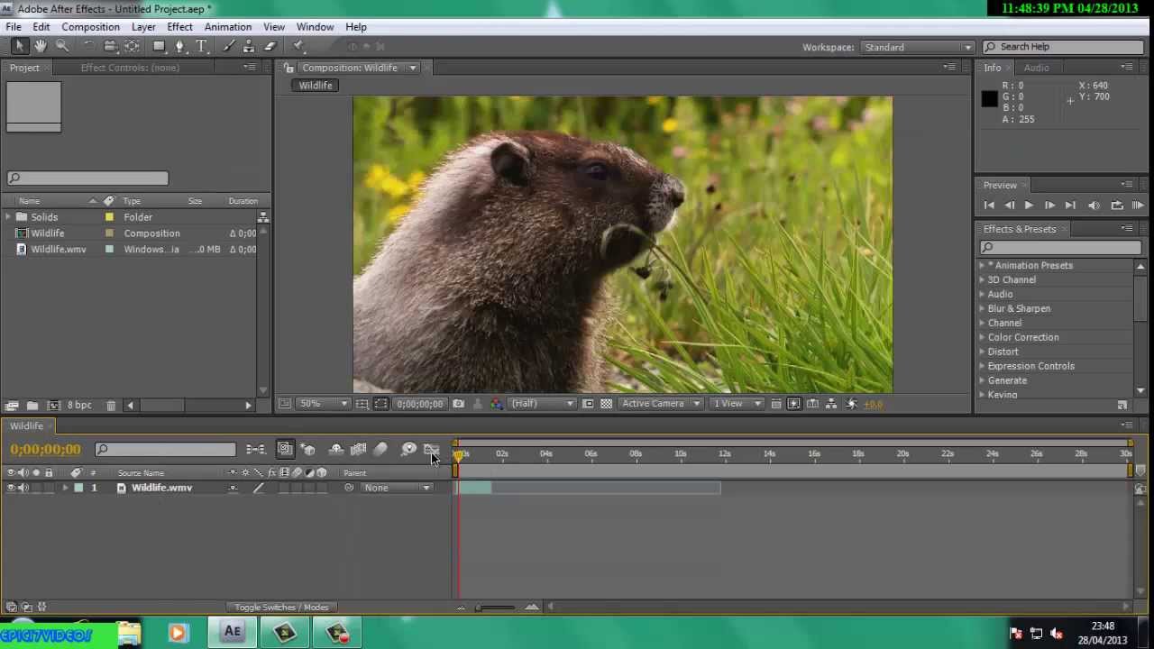Jump to first frame in Preview
Viewport: 1154px width, 649px height.
point(989,206)
